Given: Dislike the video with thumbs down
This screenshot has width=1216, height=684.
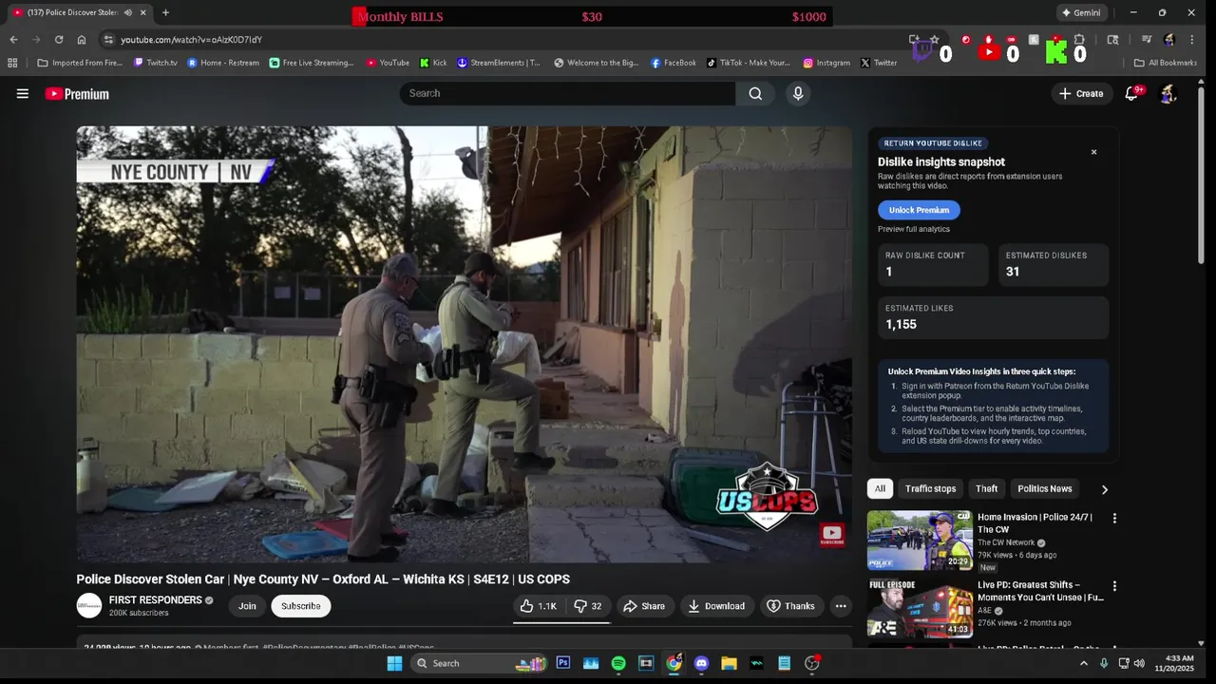Looking at the screenshot, I should point(588,606).
